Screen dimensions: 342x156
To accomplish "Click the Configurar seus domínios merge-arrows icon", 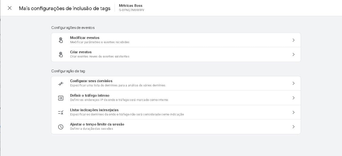I will (61, 83).
